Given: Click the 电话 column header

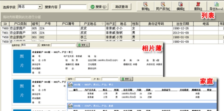Looking at the screenshot, I should point(206,24).
